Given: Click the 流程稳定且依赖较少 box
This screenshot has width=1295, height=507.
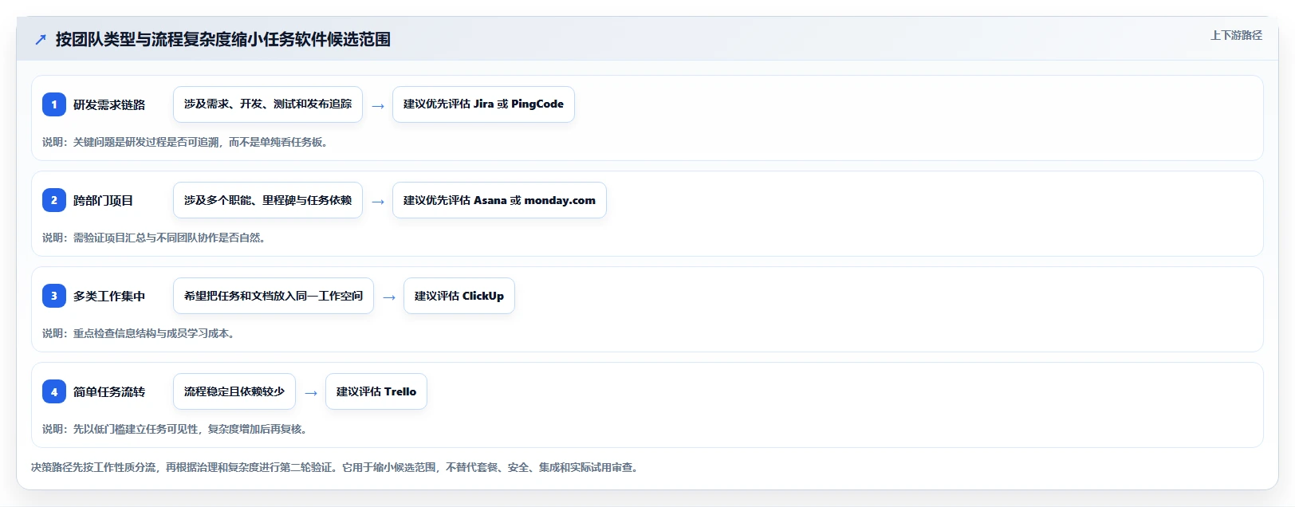Looking at the screenshot, I should click(x=234, y=391).
